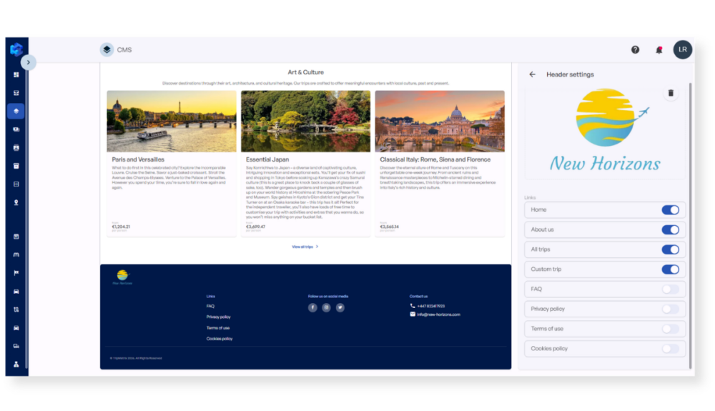Click the Classical Italy: Rome, Siena and Florence title
Viewport: 715px width, 411px height.
(435, 159)
